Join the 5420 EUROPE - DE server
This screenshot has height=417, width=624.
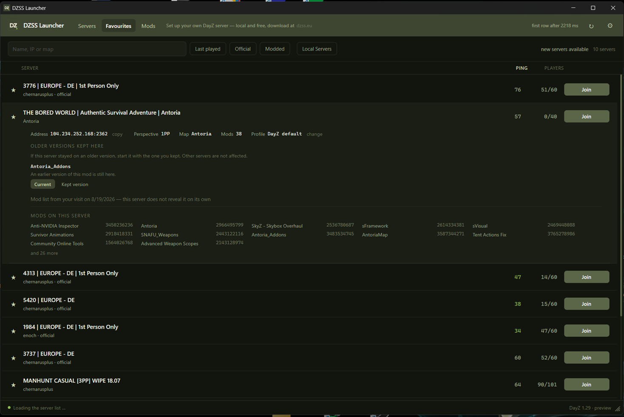coord(587,304)
